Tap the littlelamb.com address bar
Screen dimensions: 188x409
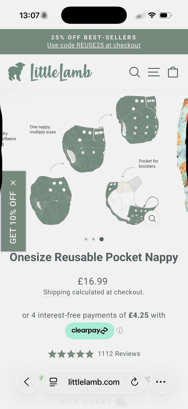pyautogui.click(x=94, y=382)
